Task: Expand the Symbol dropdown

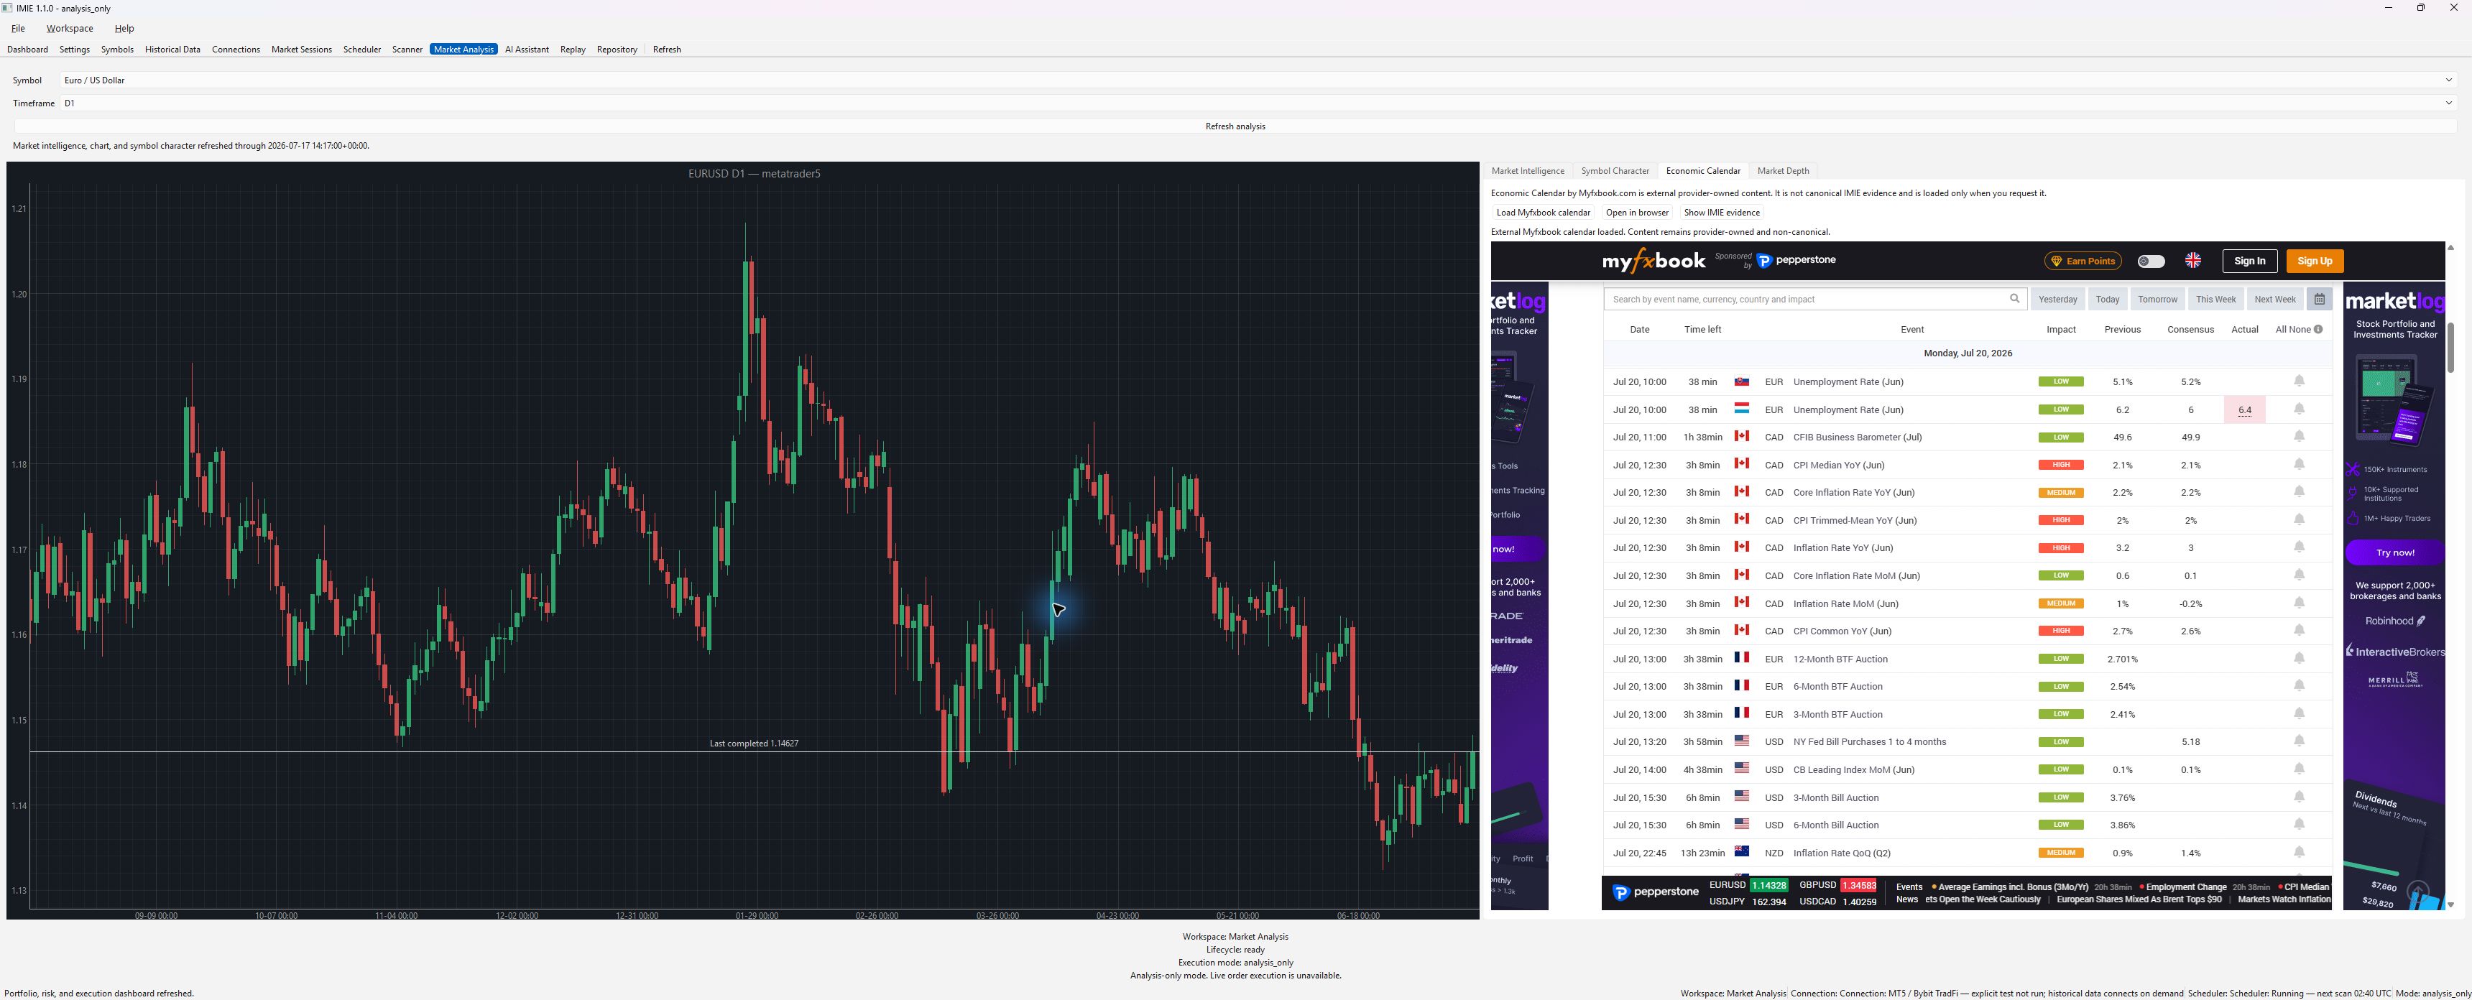Action: tap(1257, 80)
